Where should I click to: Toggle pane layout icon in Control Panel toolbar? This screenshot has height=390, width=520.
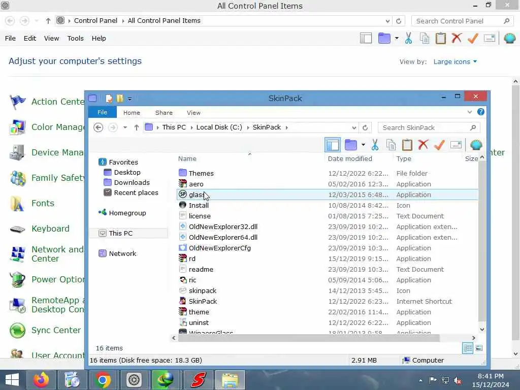click(366, 38)
